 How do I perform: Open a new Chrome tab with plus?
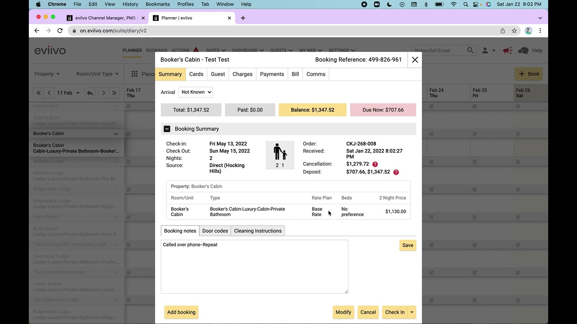(243, 18)
